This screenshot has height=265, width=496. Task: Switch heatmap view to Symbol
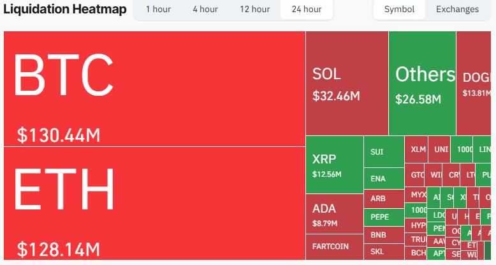(399, 9)
